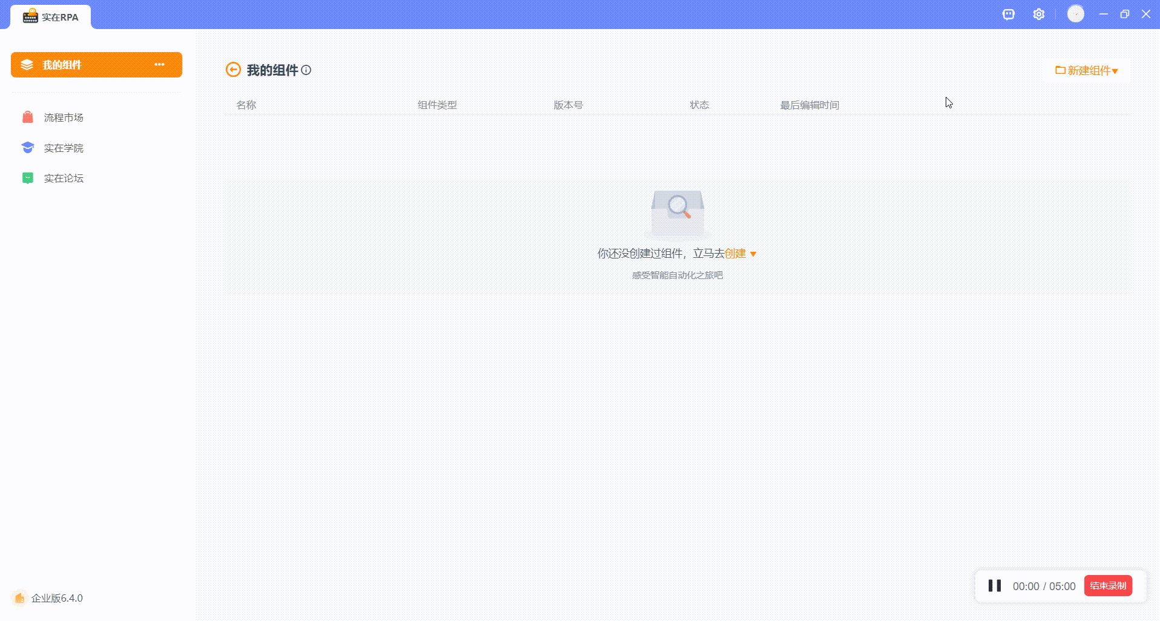Open 实在学院 from sidebar
Image resolution: width=1160 pixels, height=621 pixels.
pyautogui.click(x=64, y=148)
